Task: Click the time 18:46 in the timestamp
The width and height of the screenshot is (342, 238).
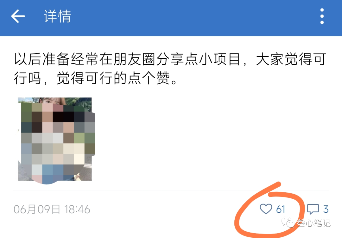Action: (77, 209)
